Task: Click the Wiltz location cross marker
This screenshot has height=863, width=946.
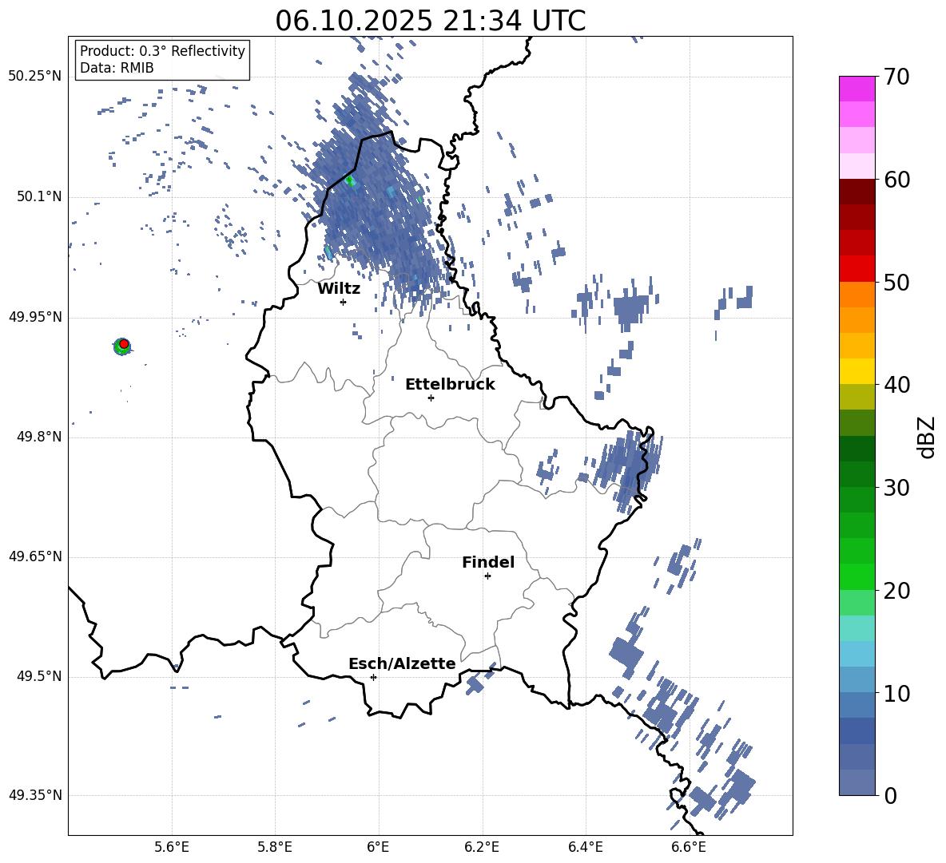Action: pyautogui.click(x=344, y=302)
